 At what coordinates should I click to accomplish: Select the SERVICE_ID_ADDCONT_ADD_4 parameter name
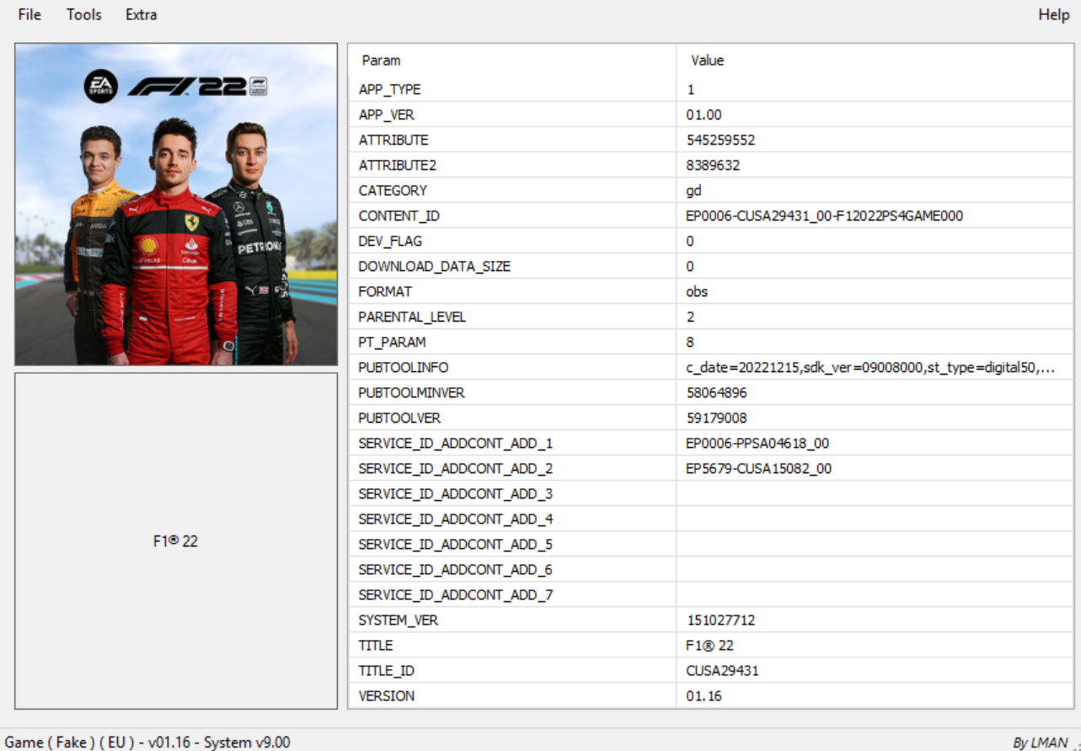point(456,519)
